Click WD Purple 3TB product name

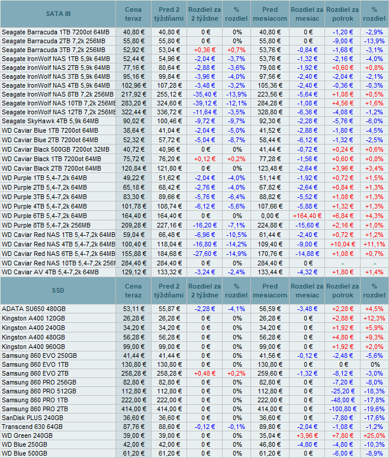coord(44,197)
